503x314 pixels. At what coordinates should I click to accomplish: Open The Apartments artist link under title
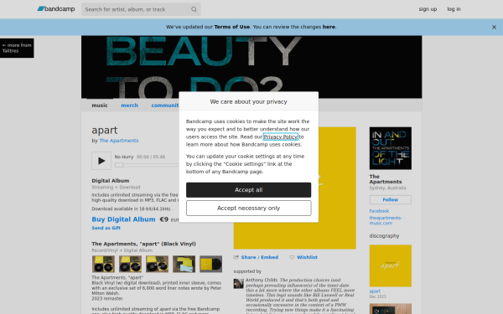pyautogui.click(x=119, y=141)
